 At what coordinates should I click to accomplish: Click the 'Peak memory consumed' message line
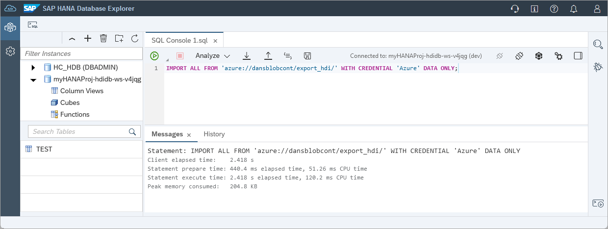[202, 186]
